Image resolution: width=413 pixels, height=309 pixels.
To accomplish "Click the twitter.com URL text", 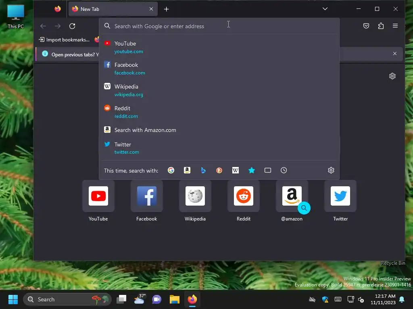I will (x=127, y=152).
